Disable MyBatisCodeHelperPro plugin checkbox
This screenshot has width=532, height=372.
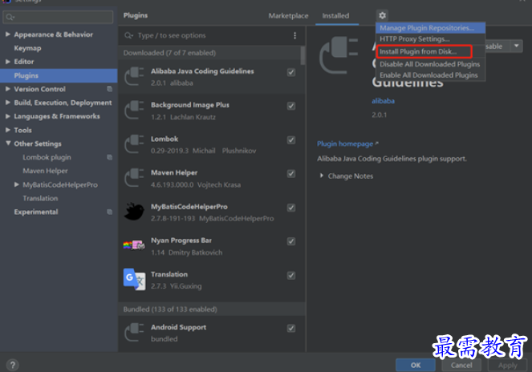[291, 208]
